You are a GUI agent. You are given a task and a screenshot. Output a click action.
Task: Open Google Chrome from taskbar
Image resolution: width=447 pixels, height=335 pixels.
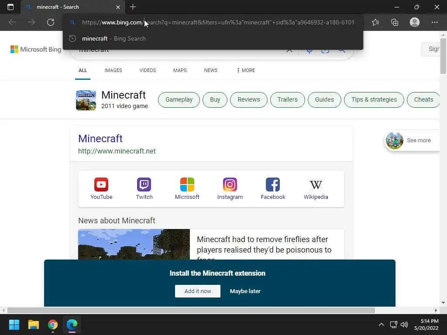53,325
